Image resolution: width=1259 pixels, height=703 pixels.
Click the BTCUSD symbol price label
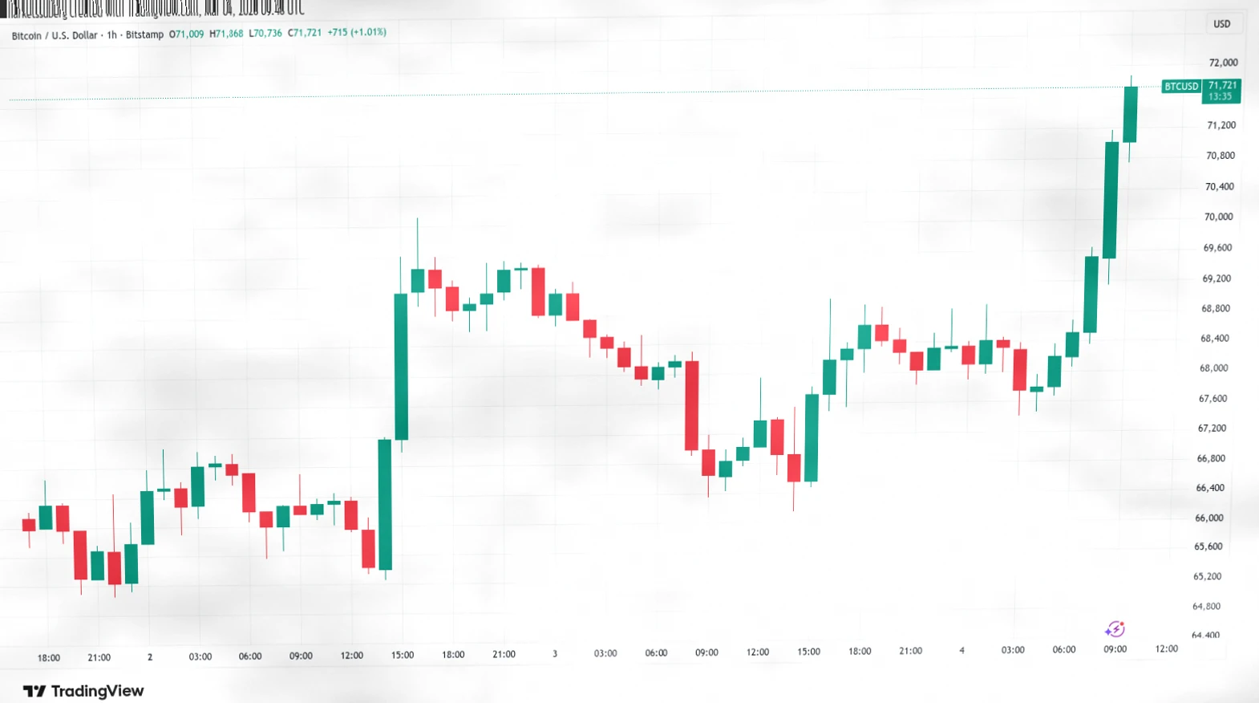click(1181, 87)
